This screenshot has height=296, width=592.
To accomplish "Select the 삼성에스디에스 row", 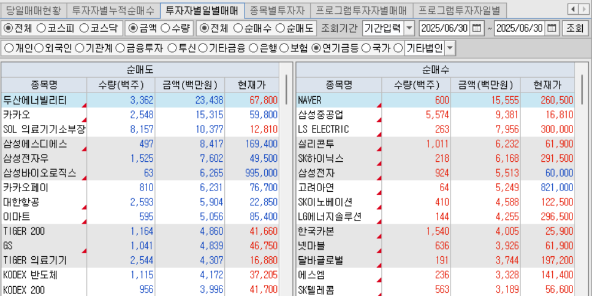I will pos(140,144).
